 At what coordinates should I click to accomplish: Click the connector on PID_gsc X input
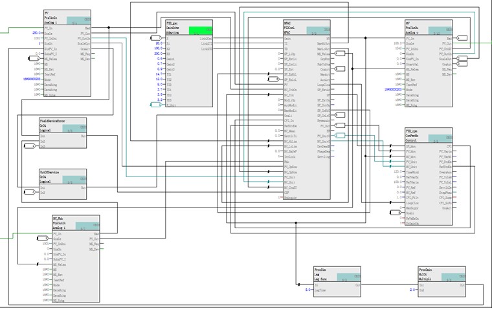tap(155, 38)
